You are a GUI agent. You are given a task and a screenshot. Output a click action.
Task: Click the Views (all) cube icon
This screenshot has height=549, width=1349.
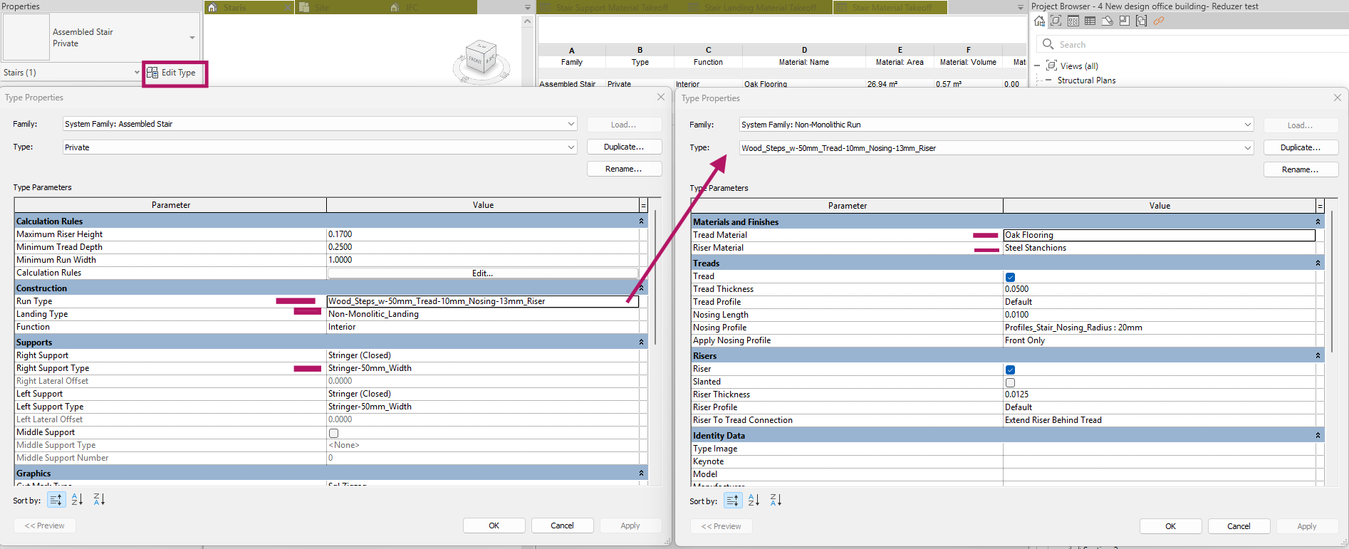[x=1051, y=66]
